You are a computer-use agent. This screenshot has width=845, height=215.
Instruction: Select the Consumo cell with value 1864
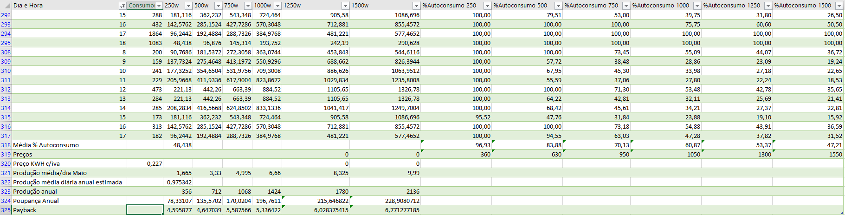tap(145, 33)
